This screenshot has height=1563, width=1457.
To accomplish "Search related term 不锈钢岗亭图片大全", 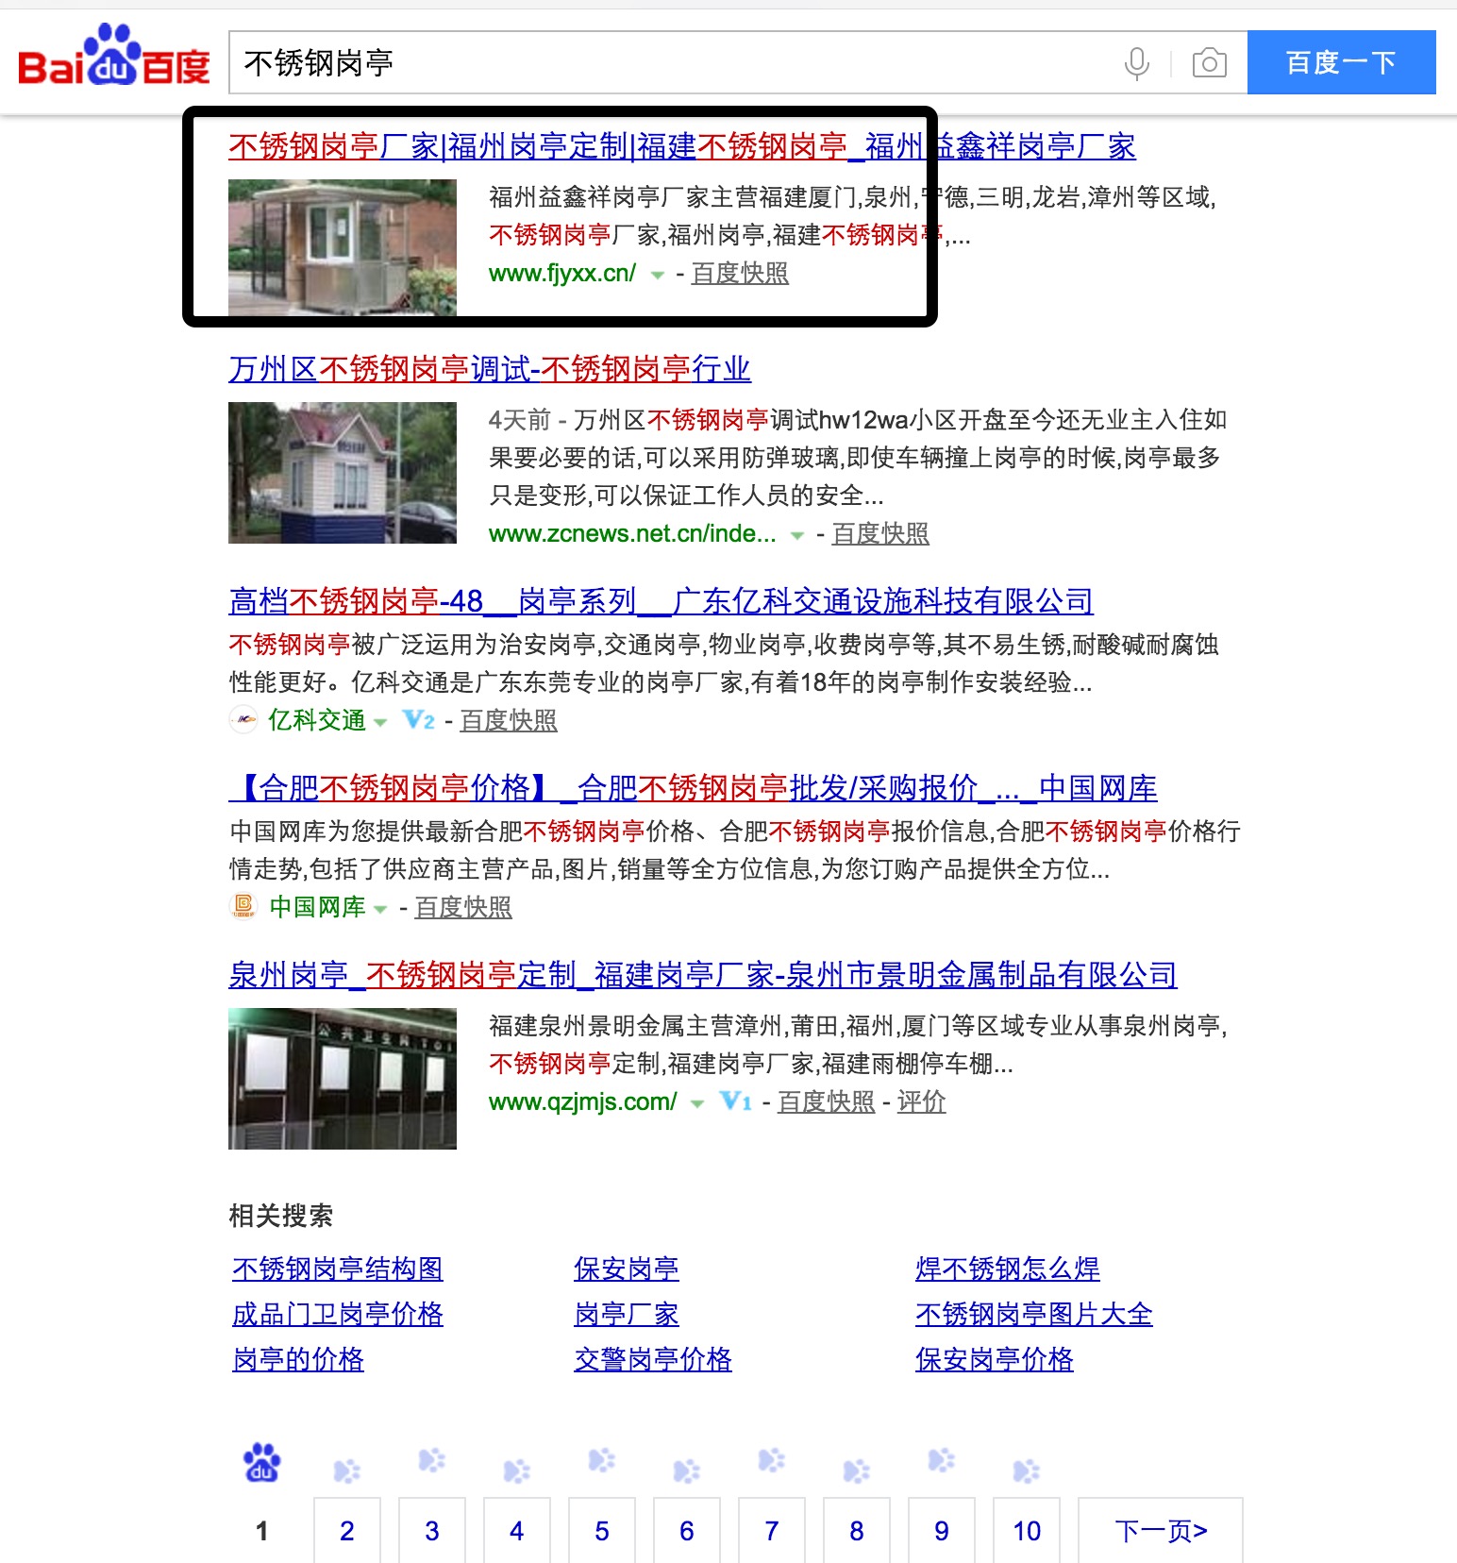I will (1034, 1315).
